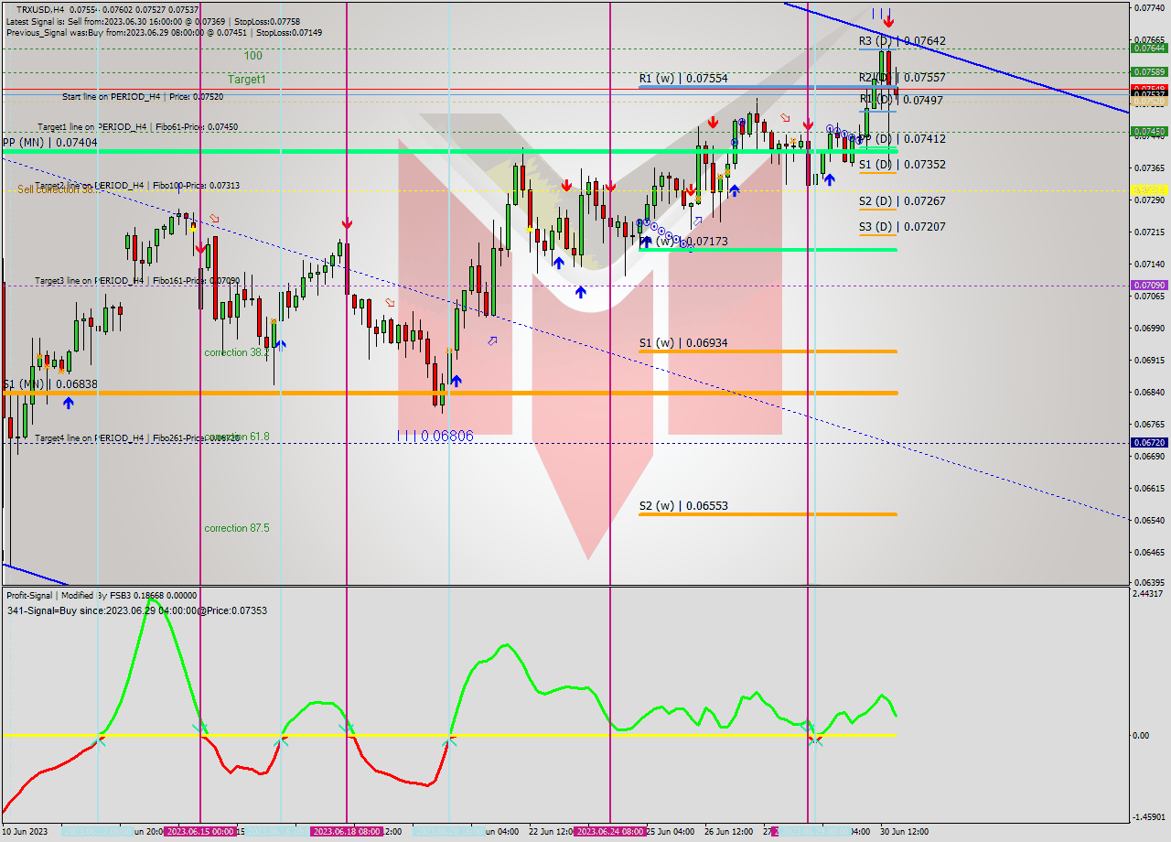The image size is (1171, 842).
Task: Click the black 0.07537 current price tag
Action: (1150, 94)
